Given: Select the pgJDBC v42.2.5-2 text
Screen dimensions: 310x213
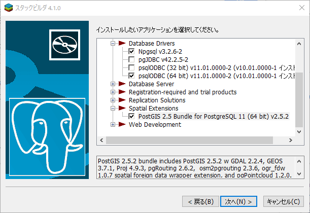Looking at the screenshot, I should pyautogui.click(x=163, y=60).
